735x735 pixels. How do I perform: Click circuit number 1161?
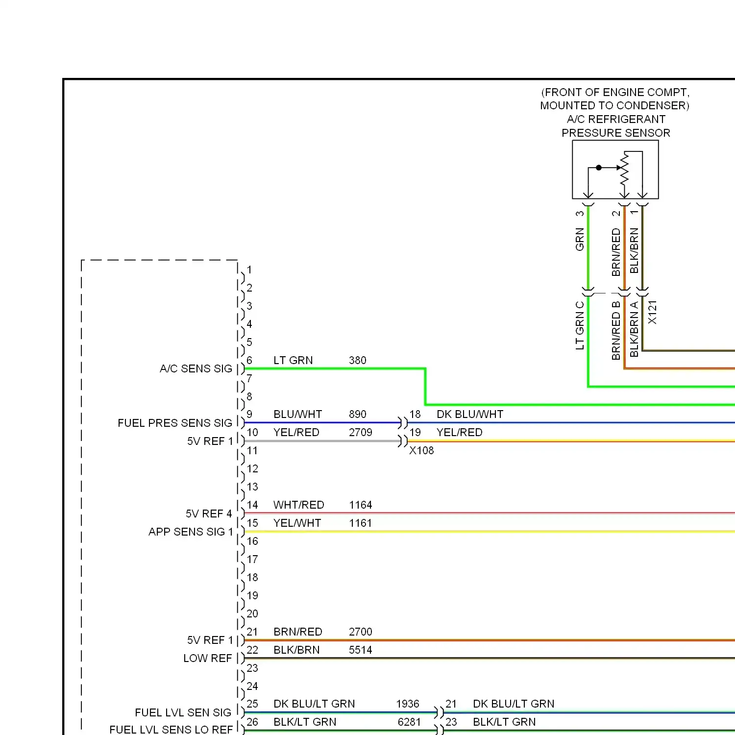(x=361, y=523)
